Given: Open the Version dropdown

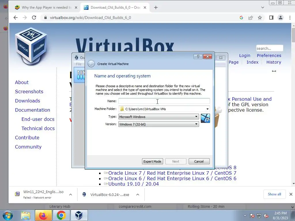Looking at the screenshot, I should [159, 124].
